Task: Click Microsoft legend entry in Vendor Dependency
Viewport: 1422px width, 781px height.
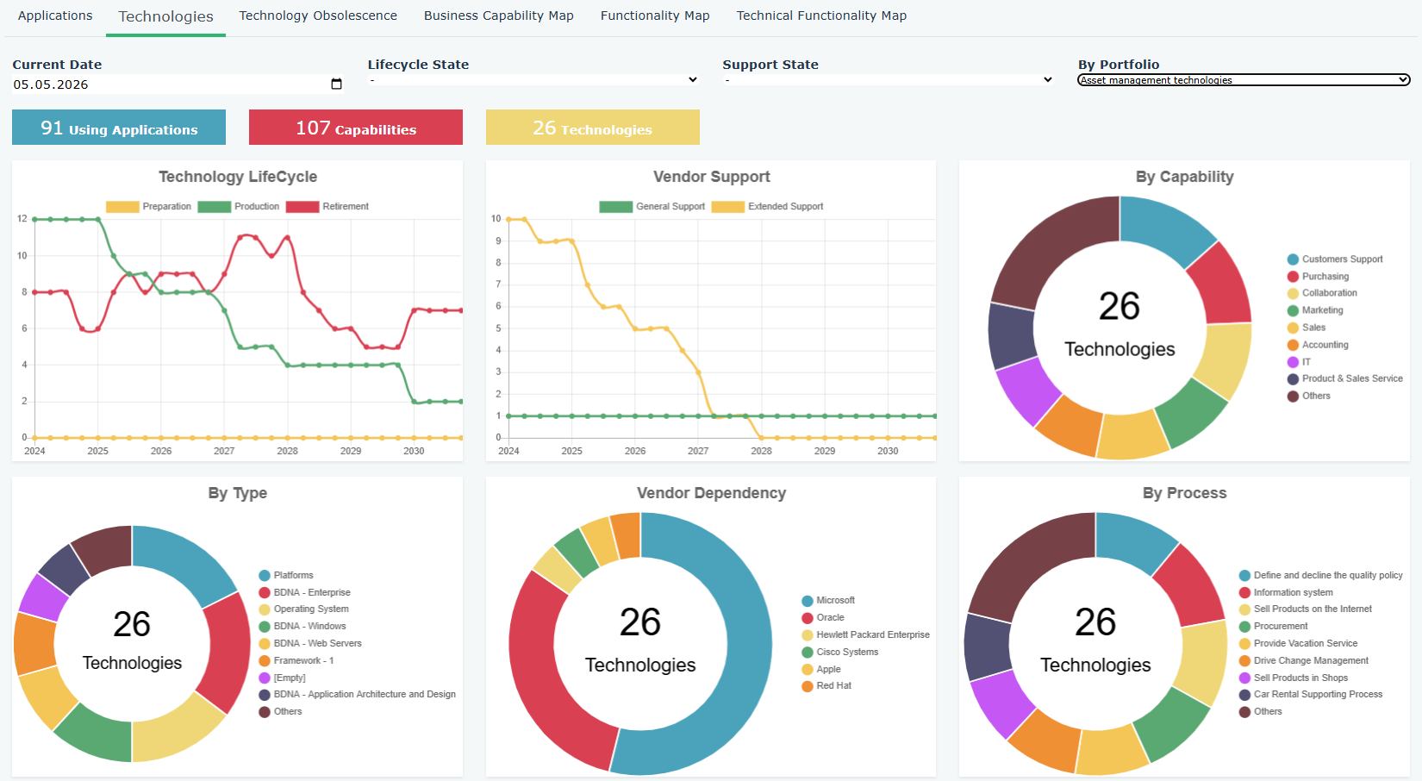Action: 828,601
